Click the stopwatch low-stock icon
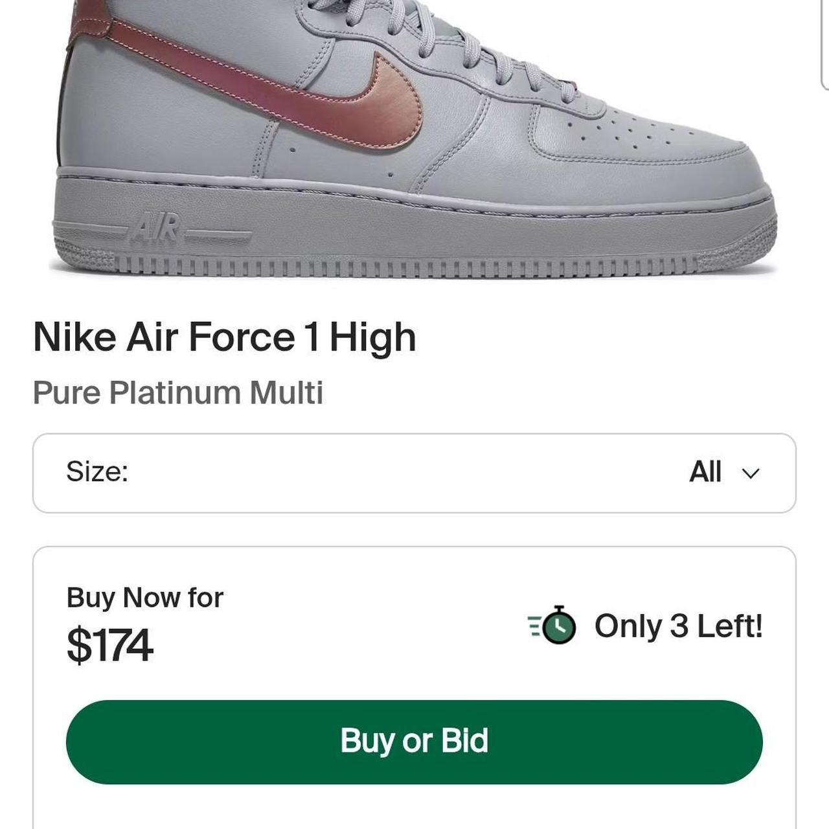Viewport: 829px width, 829px height. point(552,626)
